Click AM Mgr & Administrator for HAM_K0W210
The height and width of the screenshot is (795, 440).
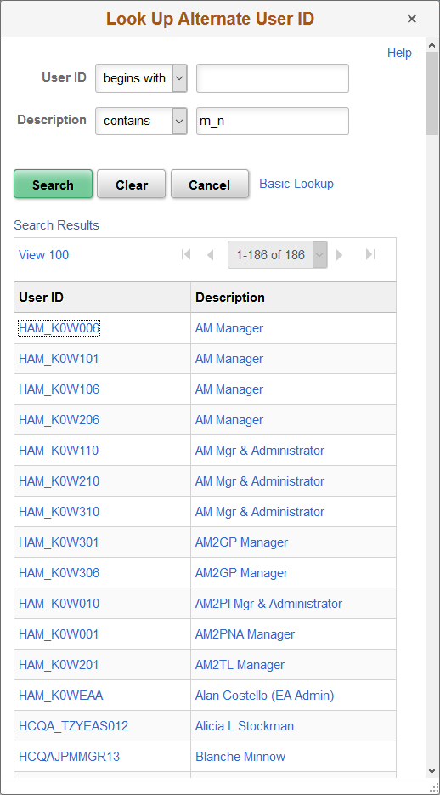point(260,480)
